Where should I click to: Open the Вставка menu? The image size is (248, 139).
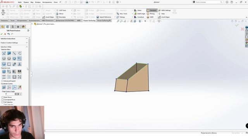coord(38,2)
